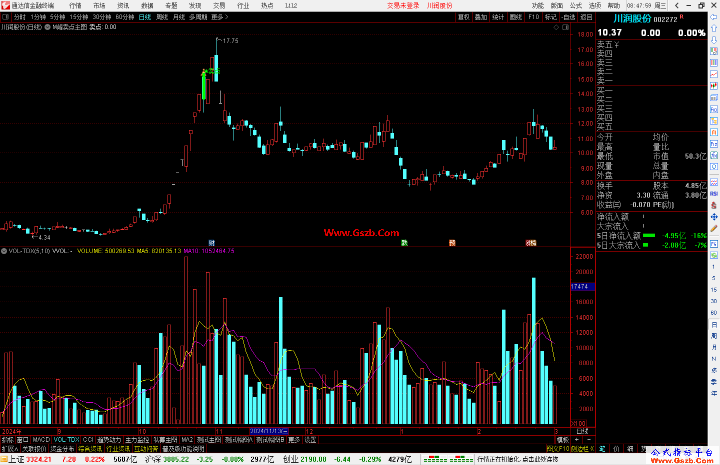Click the diamond icon at main chart top-right
The height and width of the screenshot is (465, 720).
tap(556, 27)
